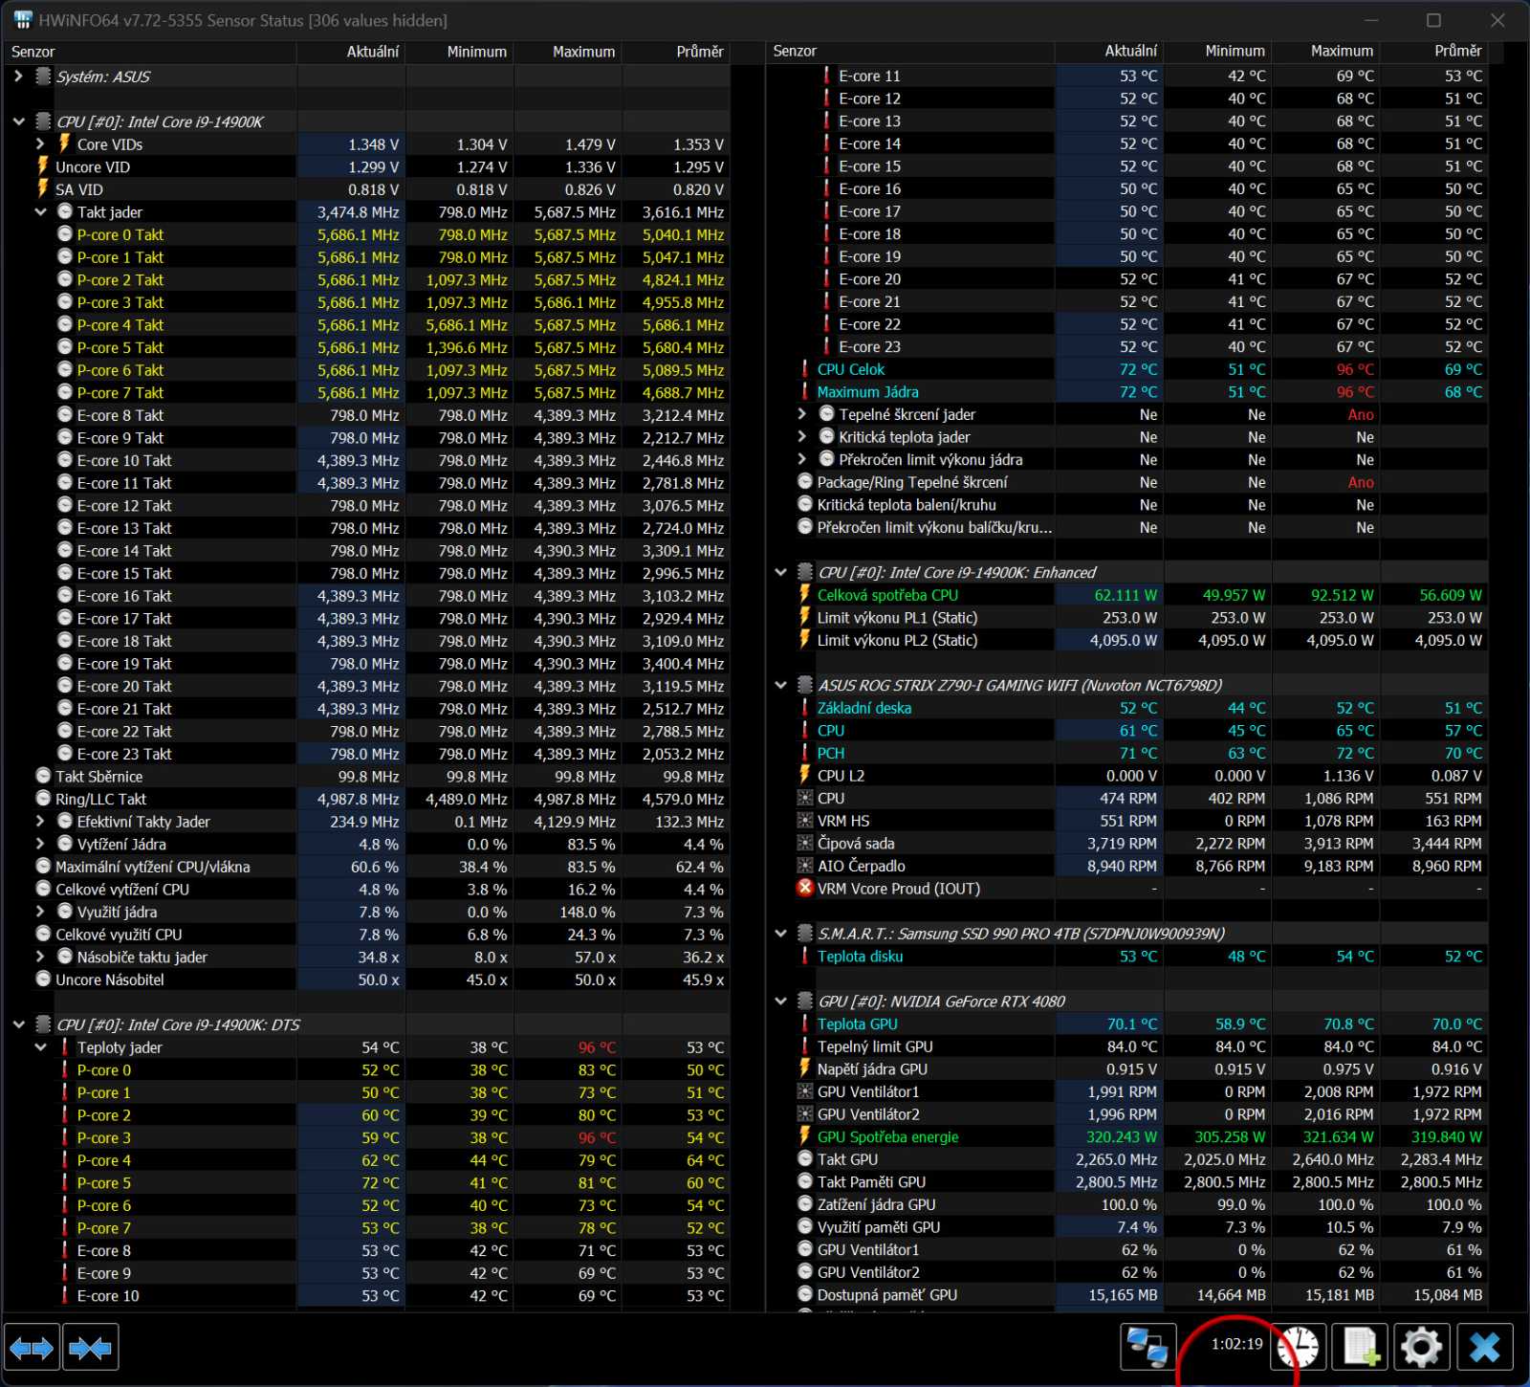Expand the Core VIDs row

click(x=40, y=143)
